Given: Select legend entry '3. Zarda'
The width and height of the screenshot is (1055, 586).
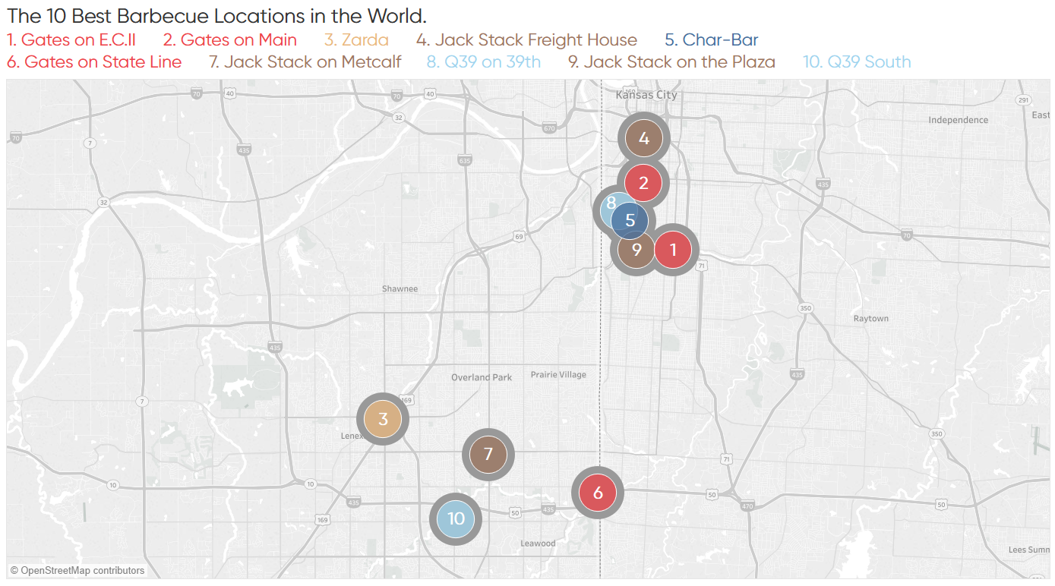Looking at the screenshot, I should pos(356,40).
